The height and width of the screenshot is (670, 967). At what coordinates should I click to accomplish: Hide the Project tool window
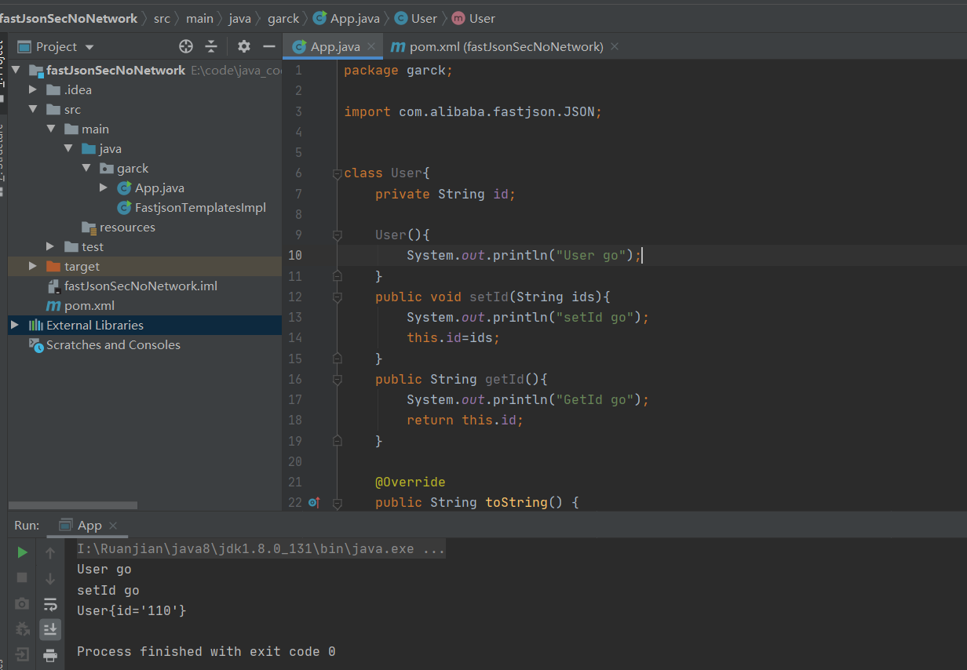tap(268, 46)
